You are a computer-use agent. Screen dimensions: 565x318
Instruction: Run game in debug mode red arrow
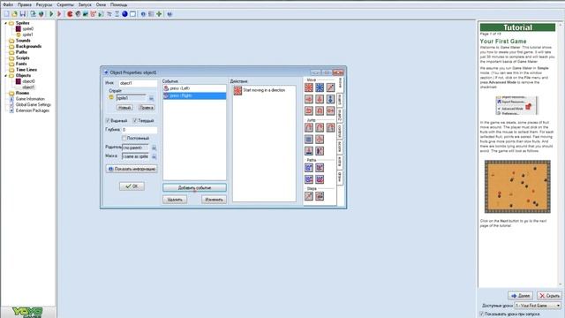tap(59, 14)
